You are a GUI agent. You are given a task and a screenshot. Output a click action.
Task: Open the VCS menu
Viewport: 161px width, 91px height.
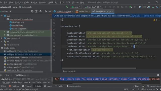(x=68, y=2)
